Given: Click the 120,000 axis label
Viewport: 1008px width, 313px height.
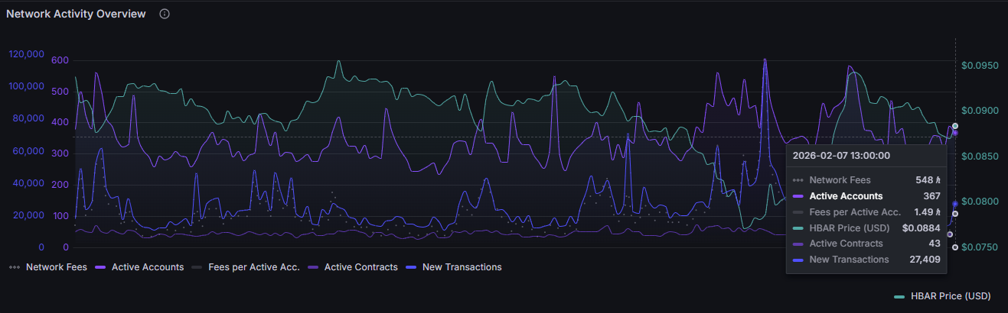Looking at the screenshot, I should pos(27,54).
